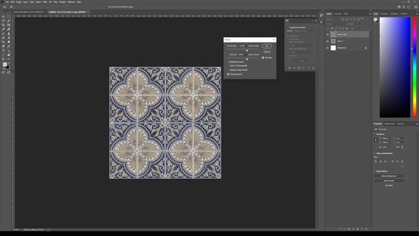The height and width of the screenshot is (236, 419).
Task: Open the Filter menu
Action: (45, 2)
